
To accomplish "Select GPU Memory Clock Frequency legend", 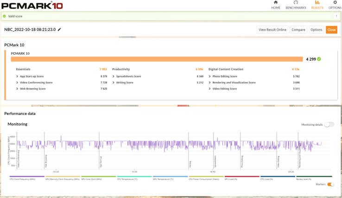I will [63, 178].
